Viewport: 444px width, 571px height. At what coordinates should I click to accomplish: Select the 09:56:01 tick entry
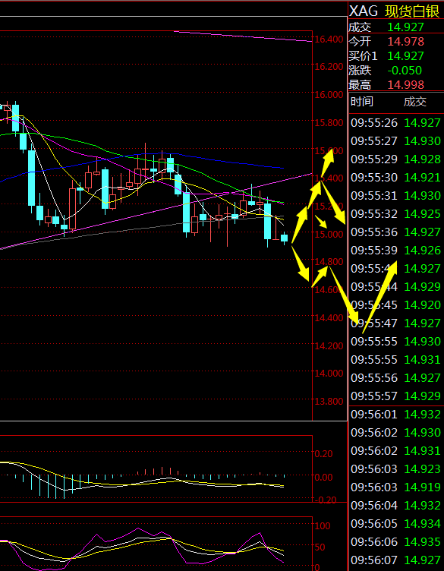click(x=396, y=414)
